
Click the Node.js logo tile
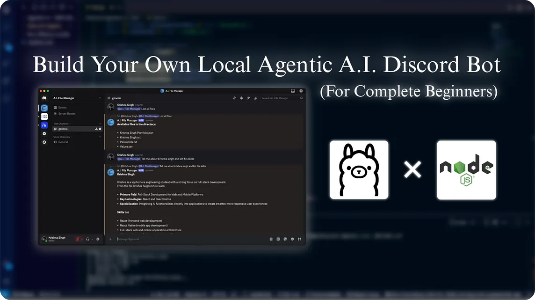466,169
